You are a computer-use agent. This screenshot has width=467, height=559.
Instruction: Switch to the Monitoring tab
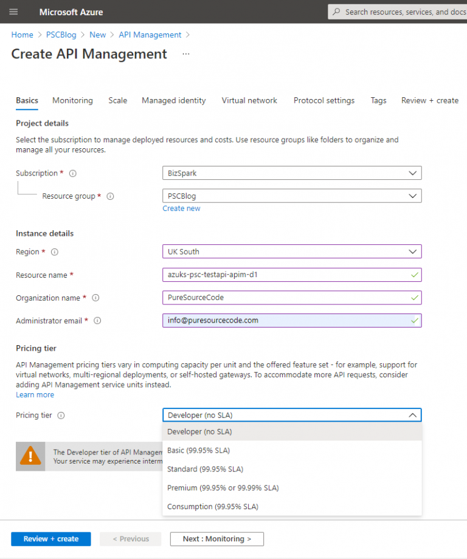coord(72,100)
